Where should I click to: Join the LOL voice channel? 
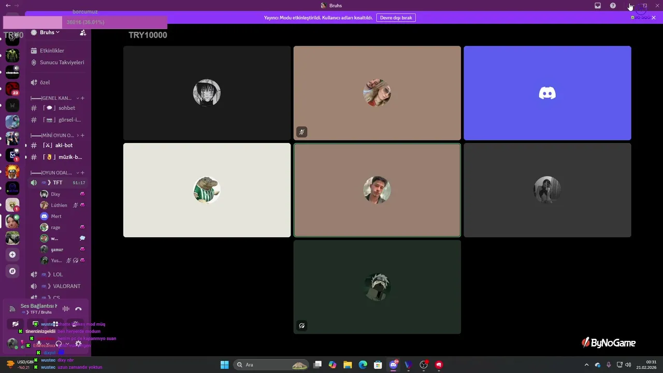[x=58, y=275]
